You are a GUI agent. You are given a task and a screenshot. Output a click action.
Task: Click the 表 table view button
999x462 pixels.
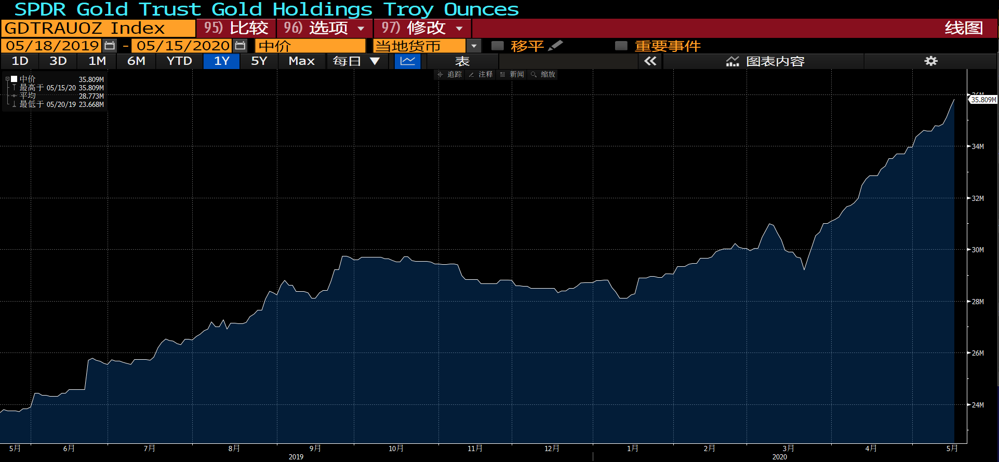pyautogui.click(x=462, y=61)
